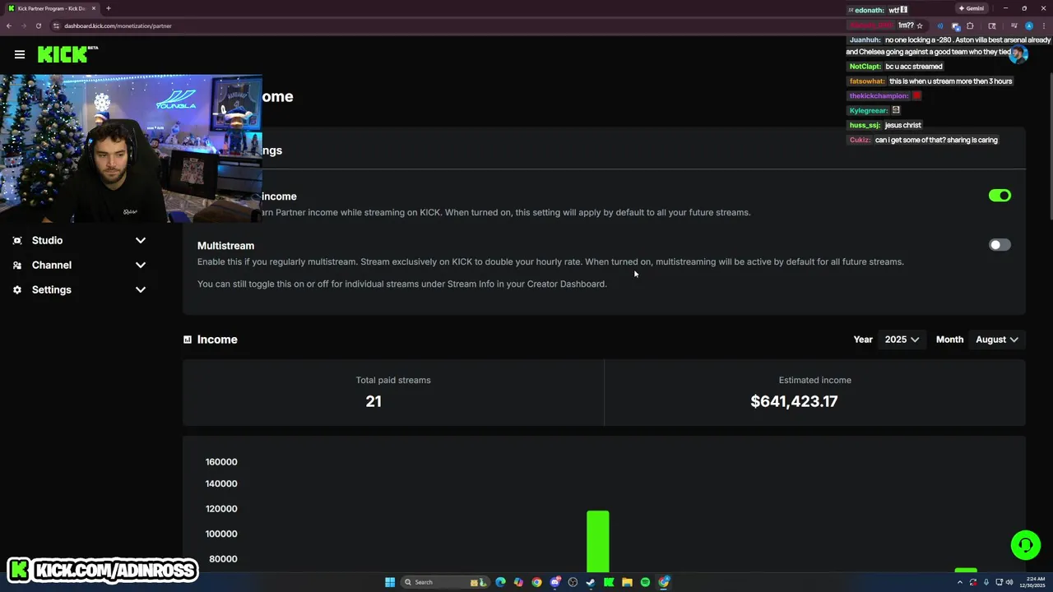1053x592 pixels.
Task: Click the Income section icon
Action: (x=188, y=340)
